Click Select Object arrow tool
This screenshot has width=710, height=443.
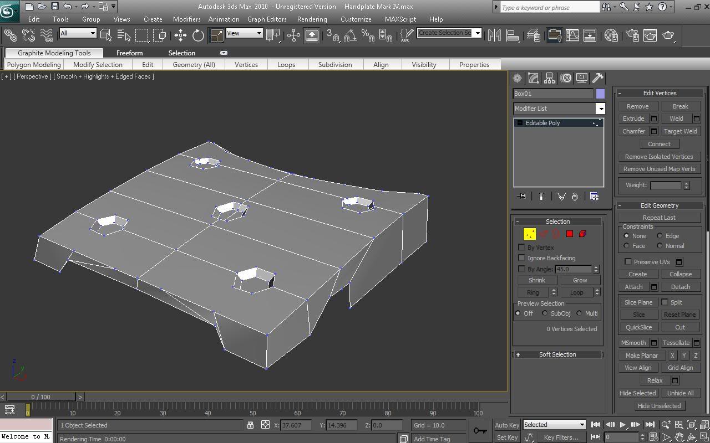tap(106, 35)
